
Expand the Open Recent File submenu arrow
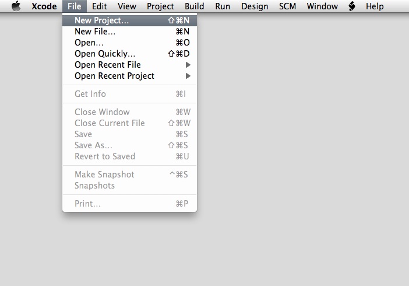pyautogui.click(x=188, y=65)
